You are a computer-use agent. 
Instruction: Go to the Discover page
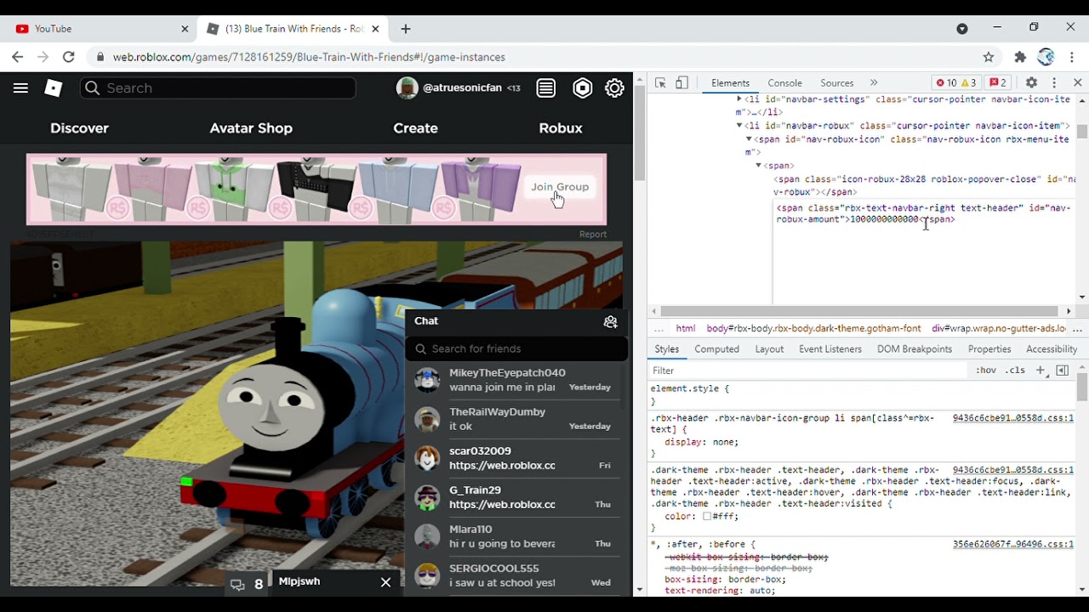click(x=79, y=128)
